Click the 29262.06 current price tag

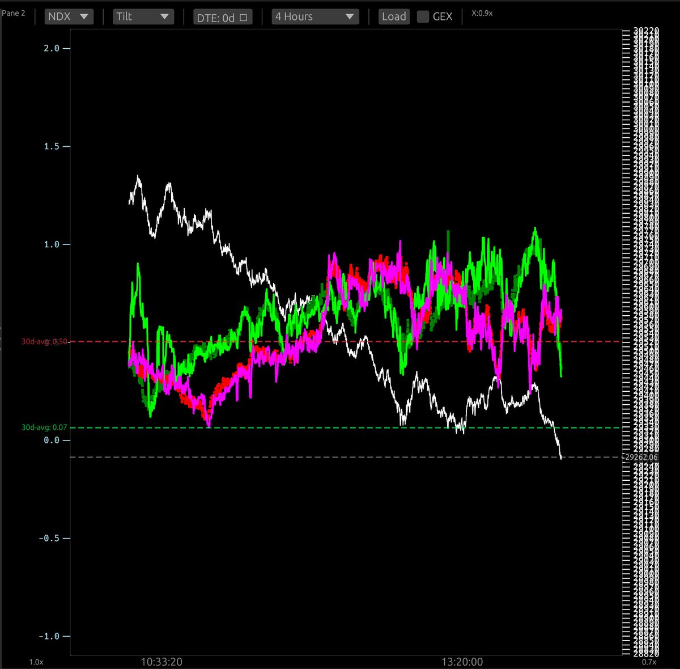(641, 457)
